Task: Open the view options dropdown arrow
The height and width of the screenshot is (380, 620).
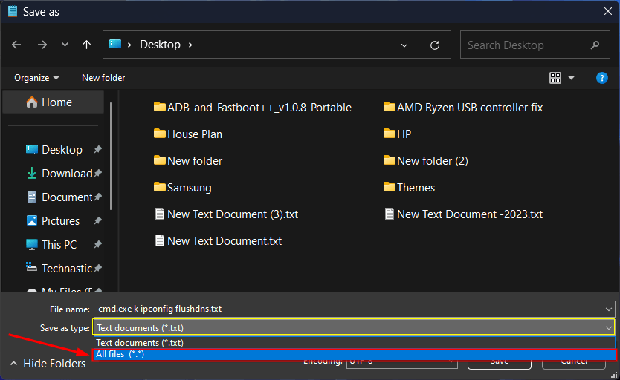Action: (x=571, y=78)
